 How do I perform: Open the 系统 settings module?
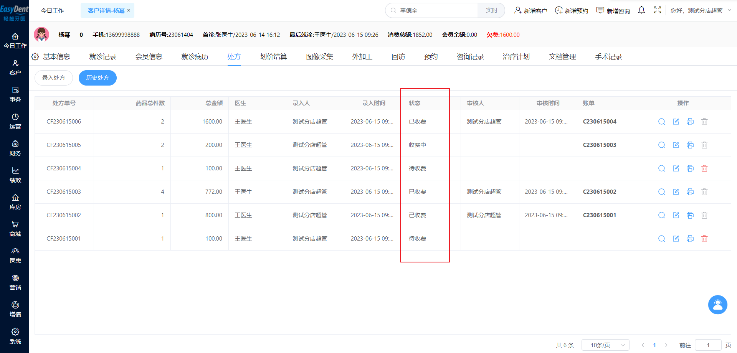(15, 337)
